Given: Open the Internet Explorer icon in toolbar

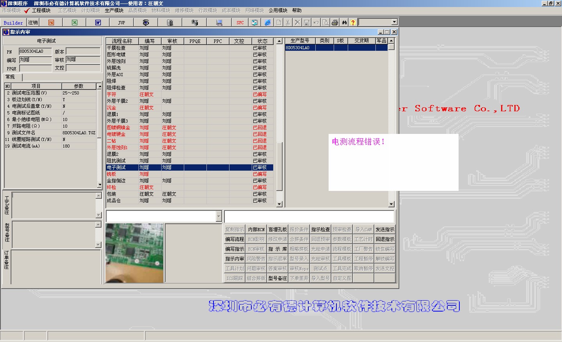Looking at the screenshot, I should tap(267, 23).
